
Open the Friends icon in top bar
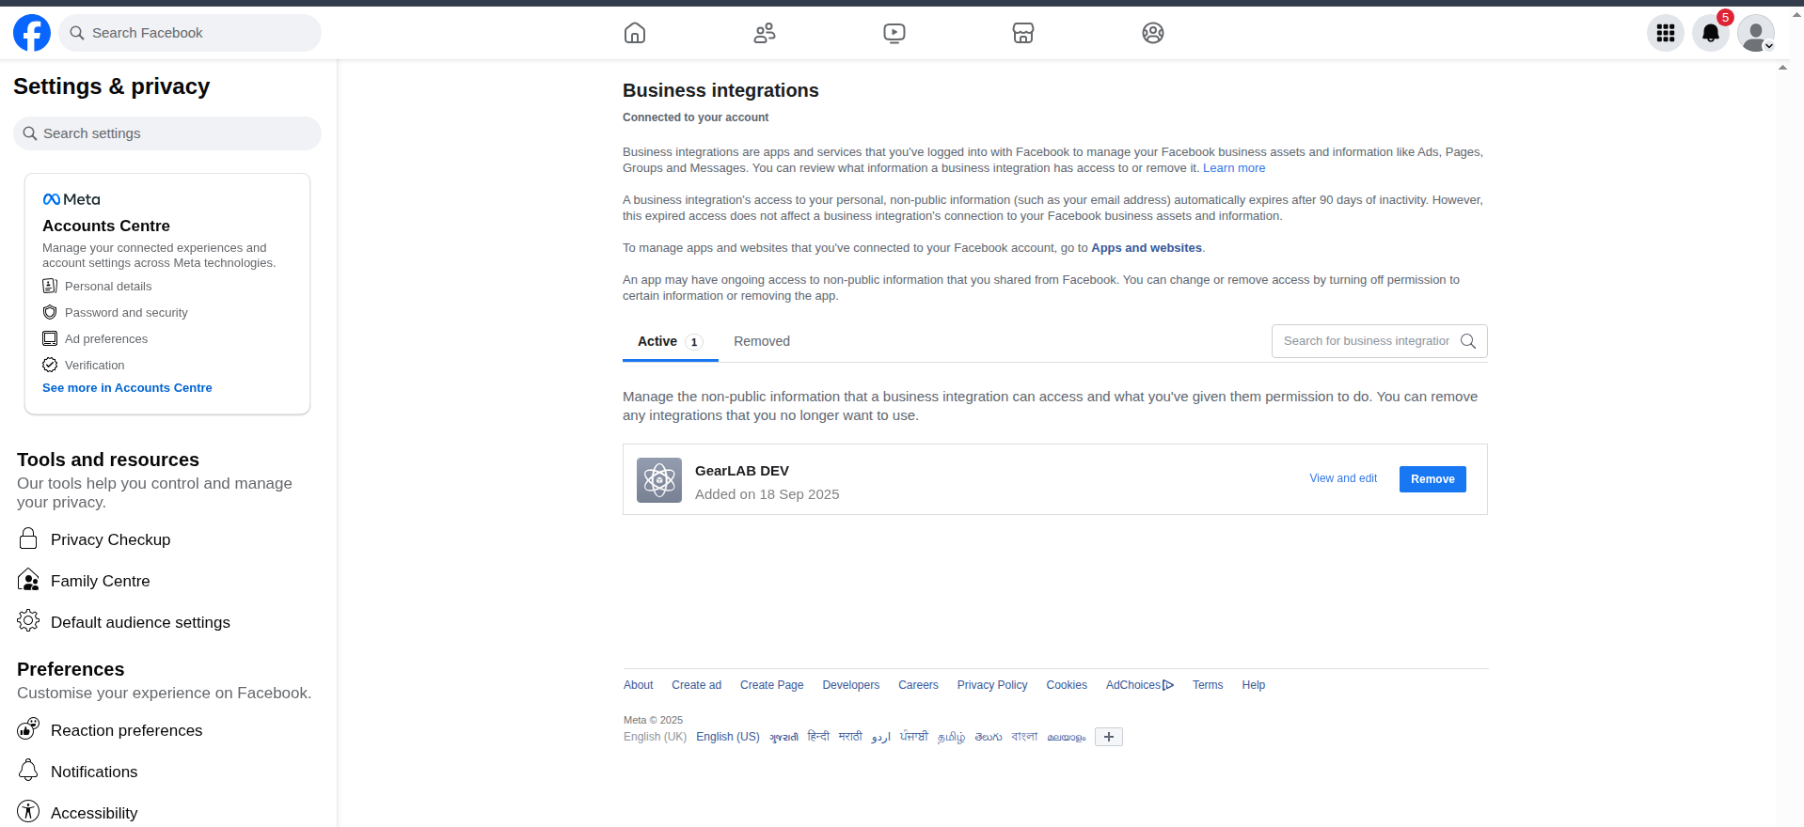(x=765, y=33)
